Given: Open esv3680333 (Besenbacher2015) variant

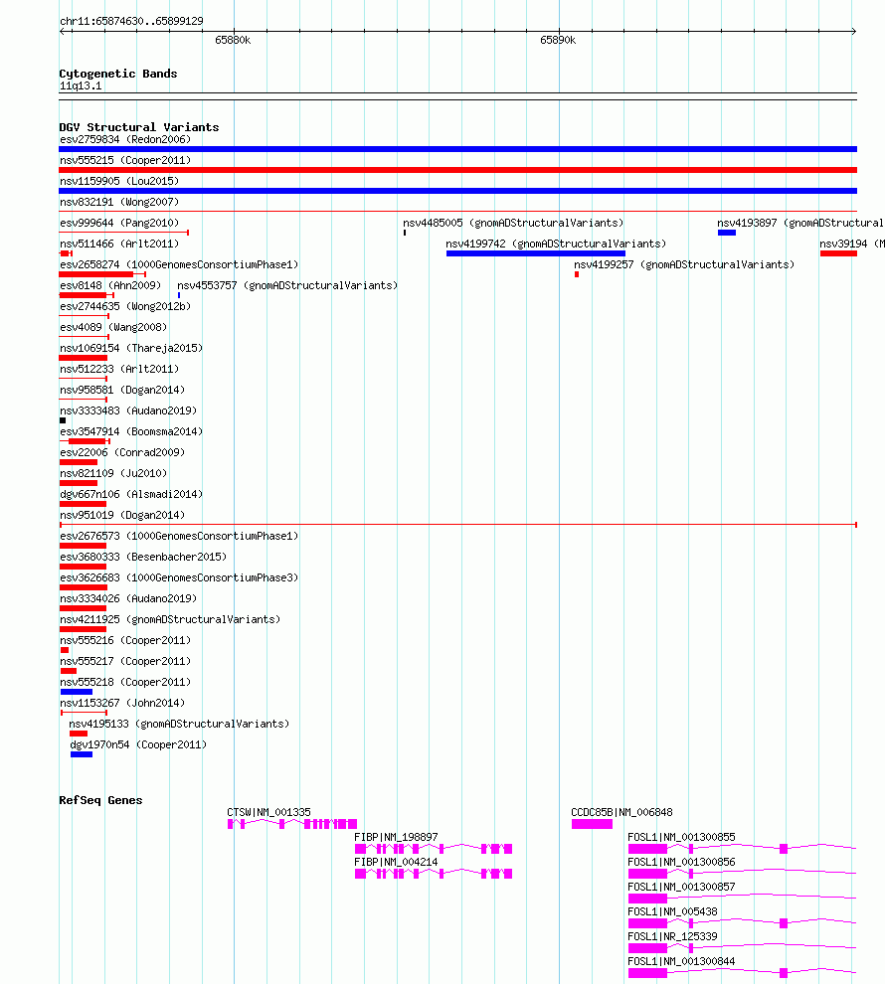Looking at the screenshot, I should 143,557.
